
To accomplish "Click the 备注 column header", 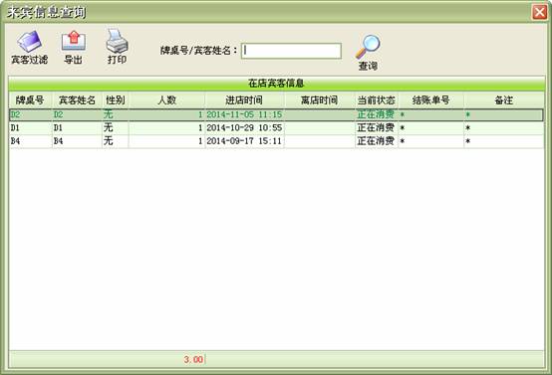I will (504, 100).
